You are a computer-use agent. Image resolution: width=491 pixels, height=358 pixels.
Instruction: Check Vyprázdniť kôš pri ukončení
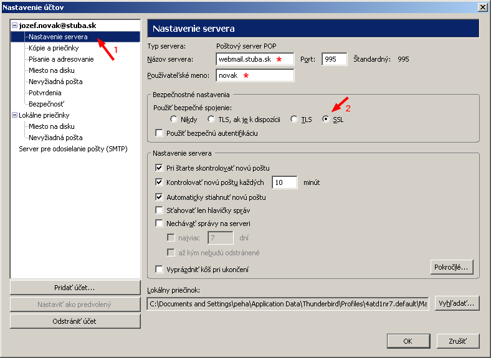point(159,270)
